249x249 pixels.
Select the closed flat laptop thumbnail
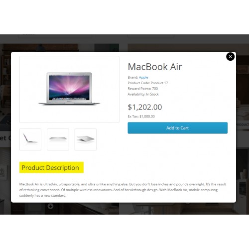point(58,139)
